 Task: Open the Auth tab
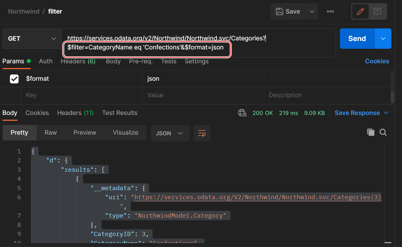[x=46, y=61]
